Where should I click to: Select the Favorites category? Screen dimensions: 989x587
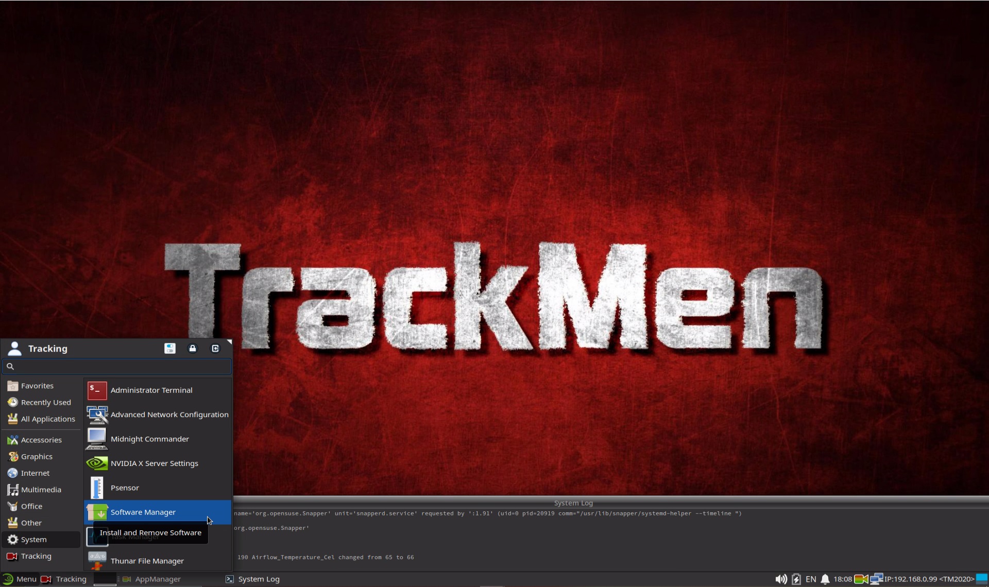pyautogui.click(x=37, y=386)
